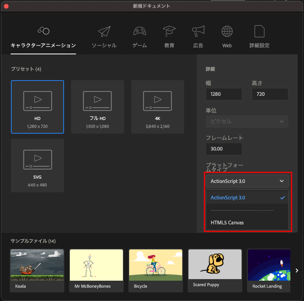Select the Character Animation category icon
The image size is (304, 301).
tap(43, 30)
